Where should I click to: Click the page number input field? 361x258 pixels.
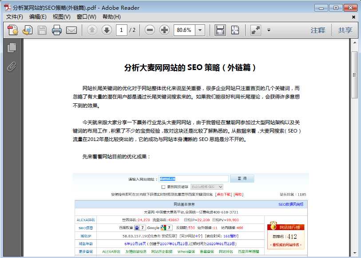point(121,30)
